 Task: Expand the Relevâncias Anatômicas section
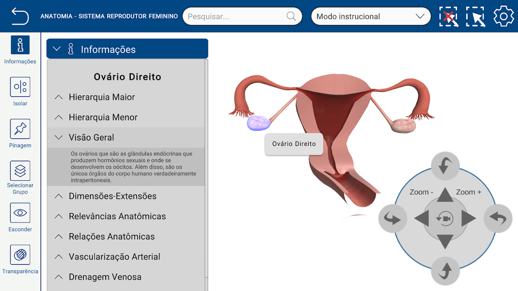click(x=126, y=216)
